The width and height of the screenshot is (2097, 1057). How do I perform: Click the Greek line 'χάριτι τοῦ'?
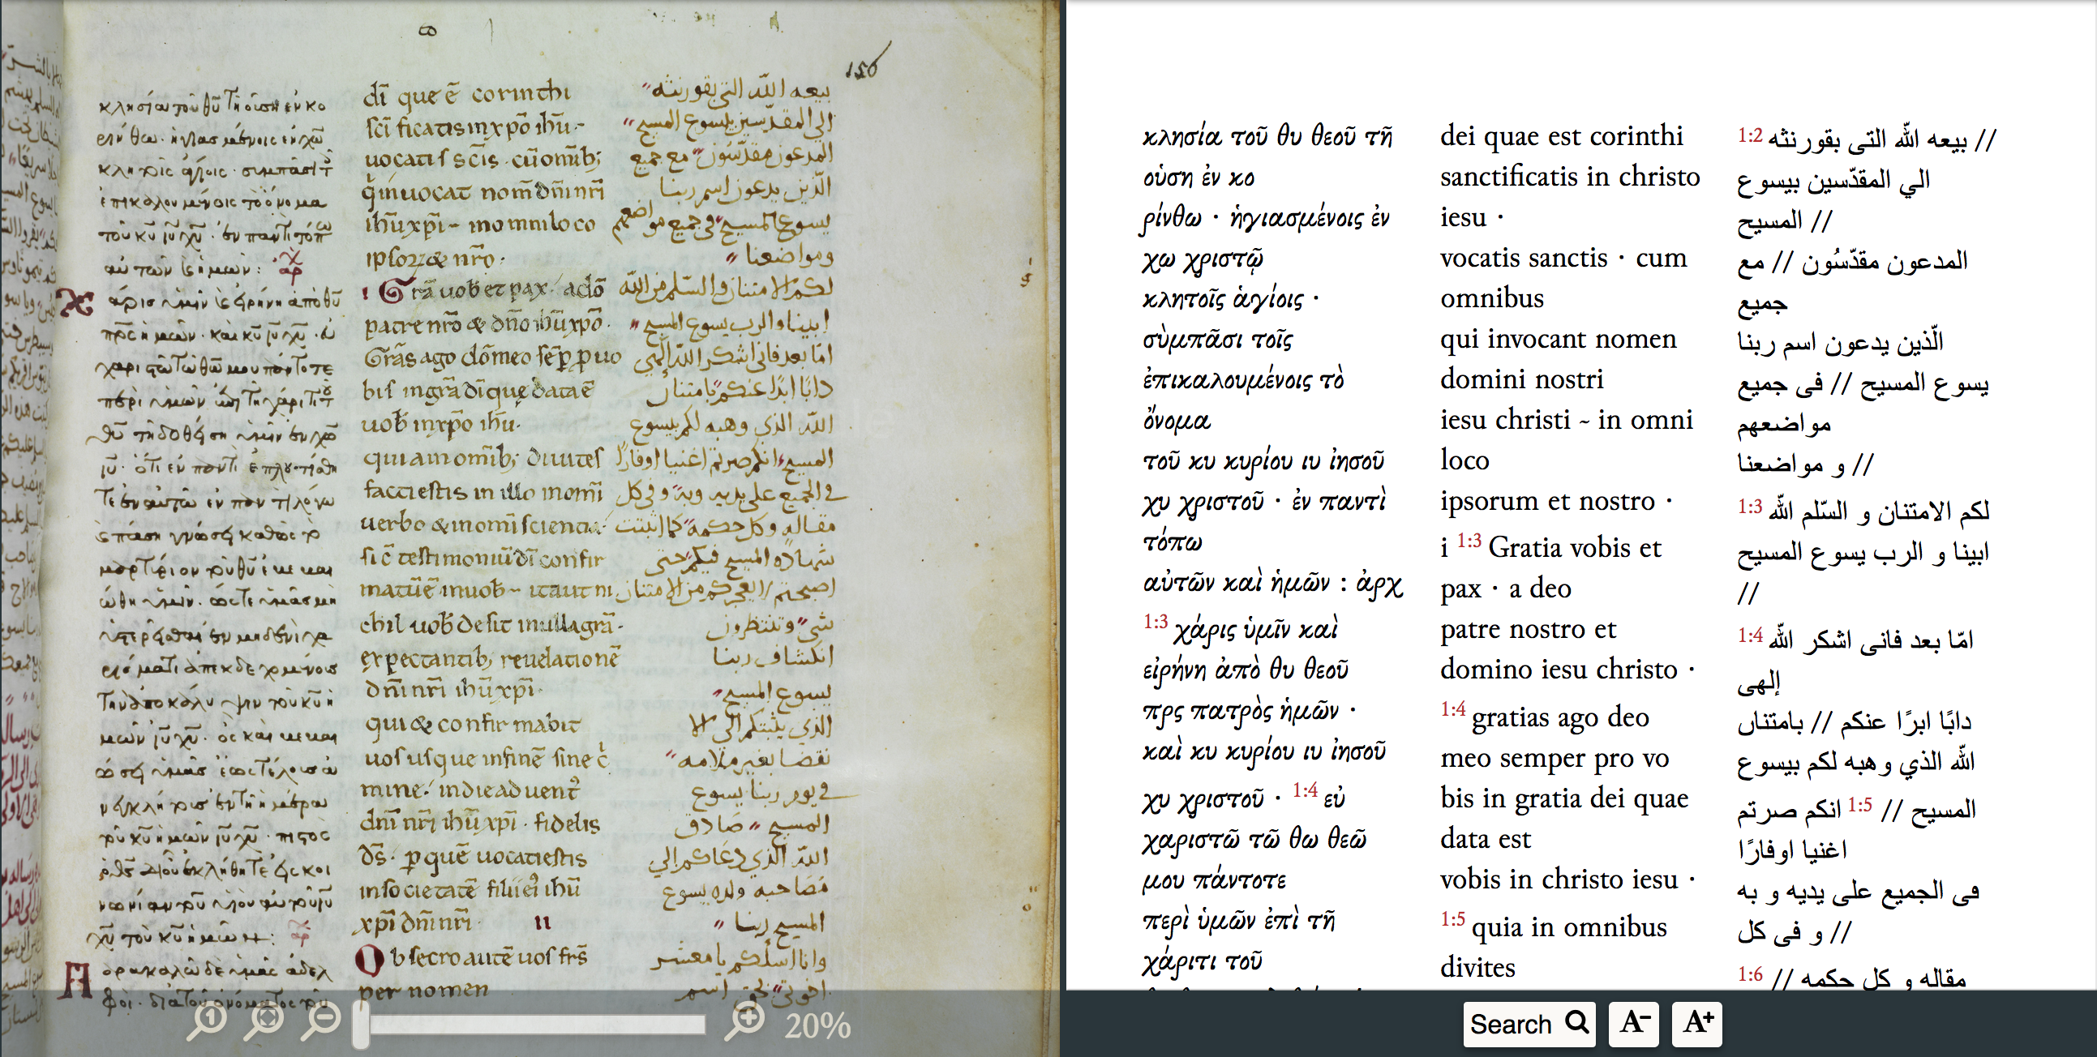click(1203, 961)
